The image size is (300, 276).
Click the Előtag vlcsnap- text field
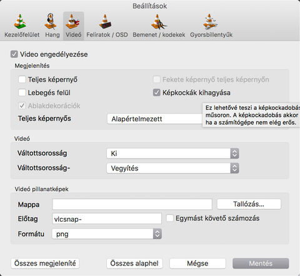pos(107,219)
